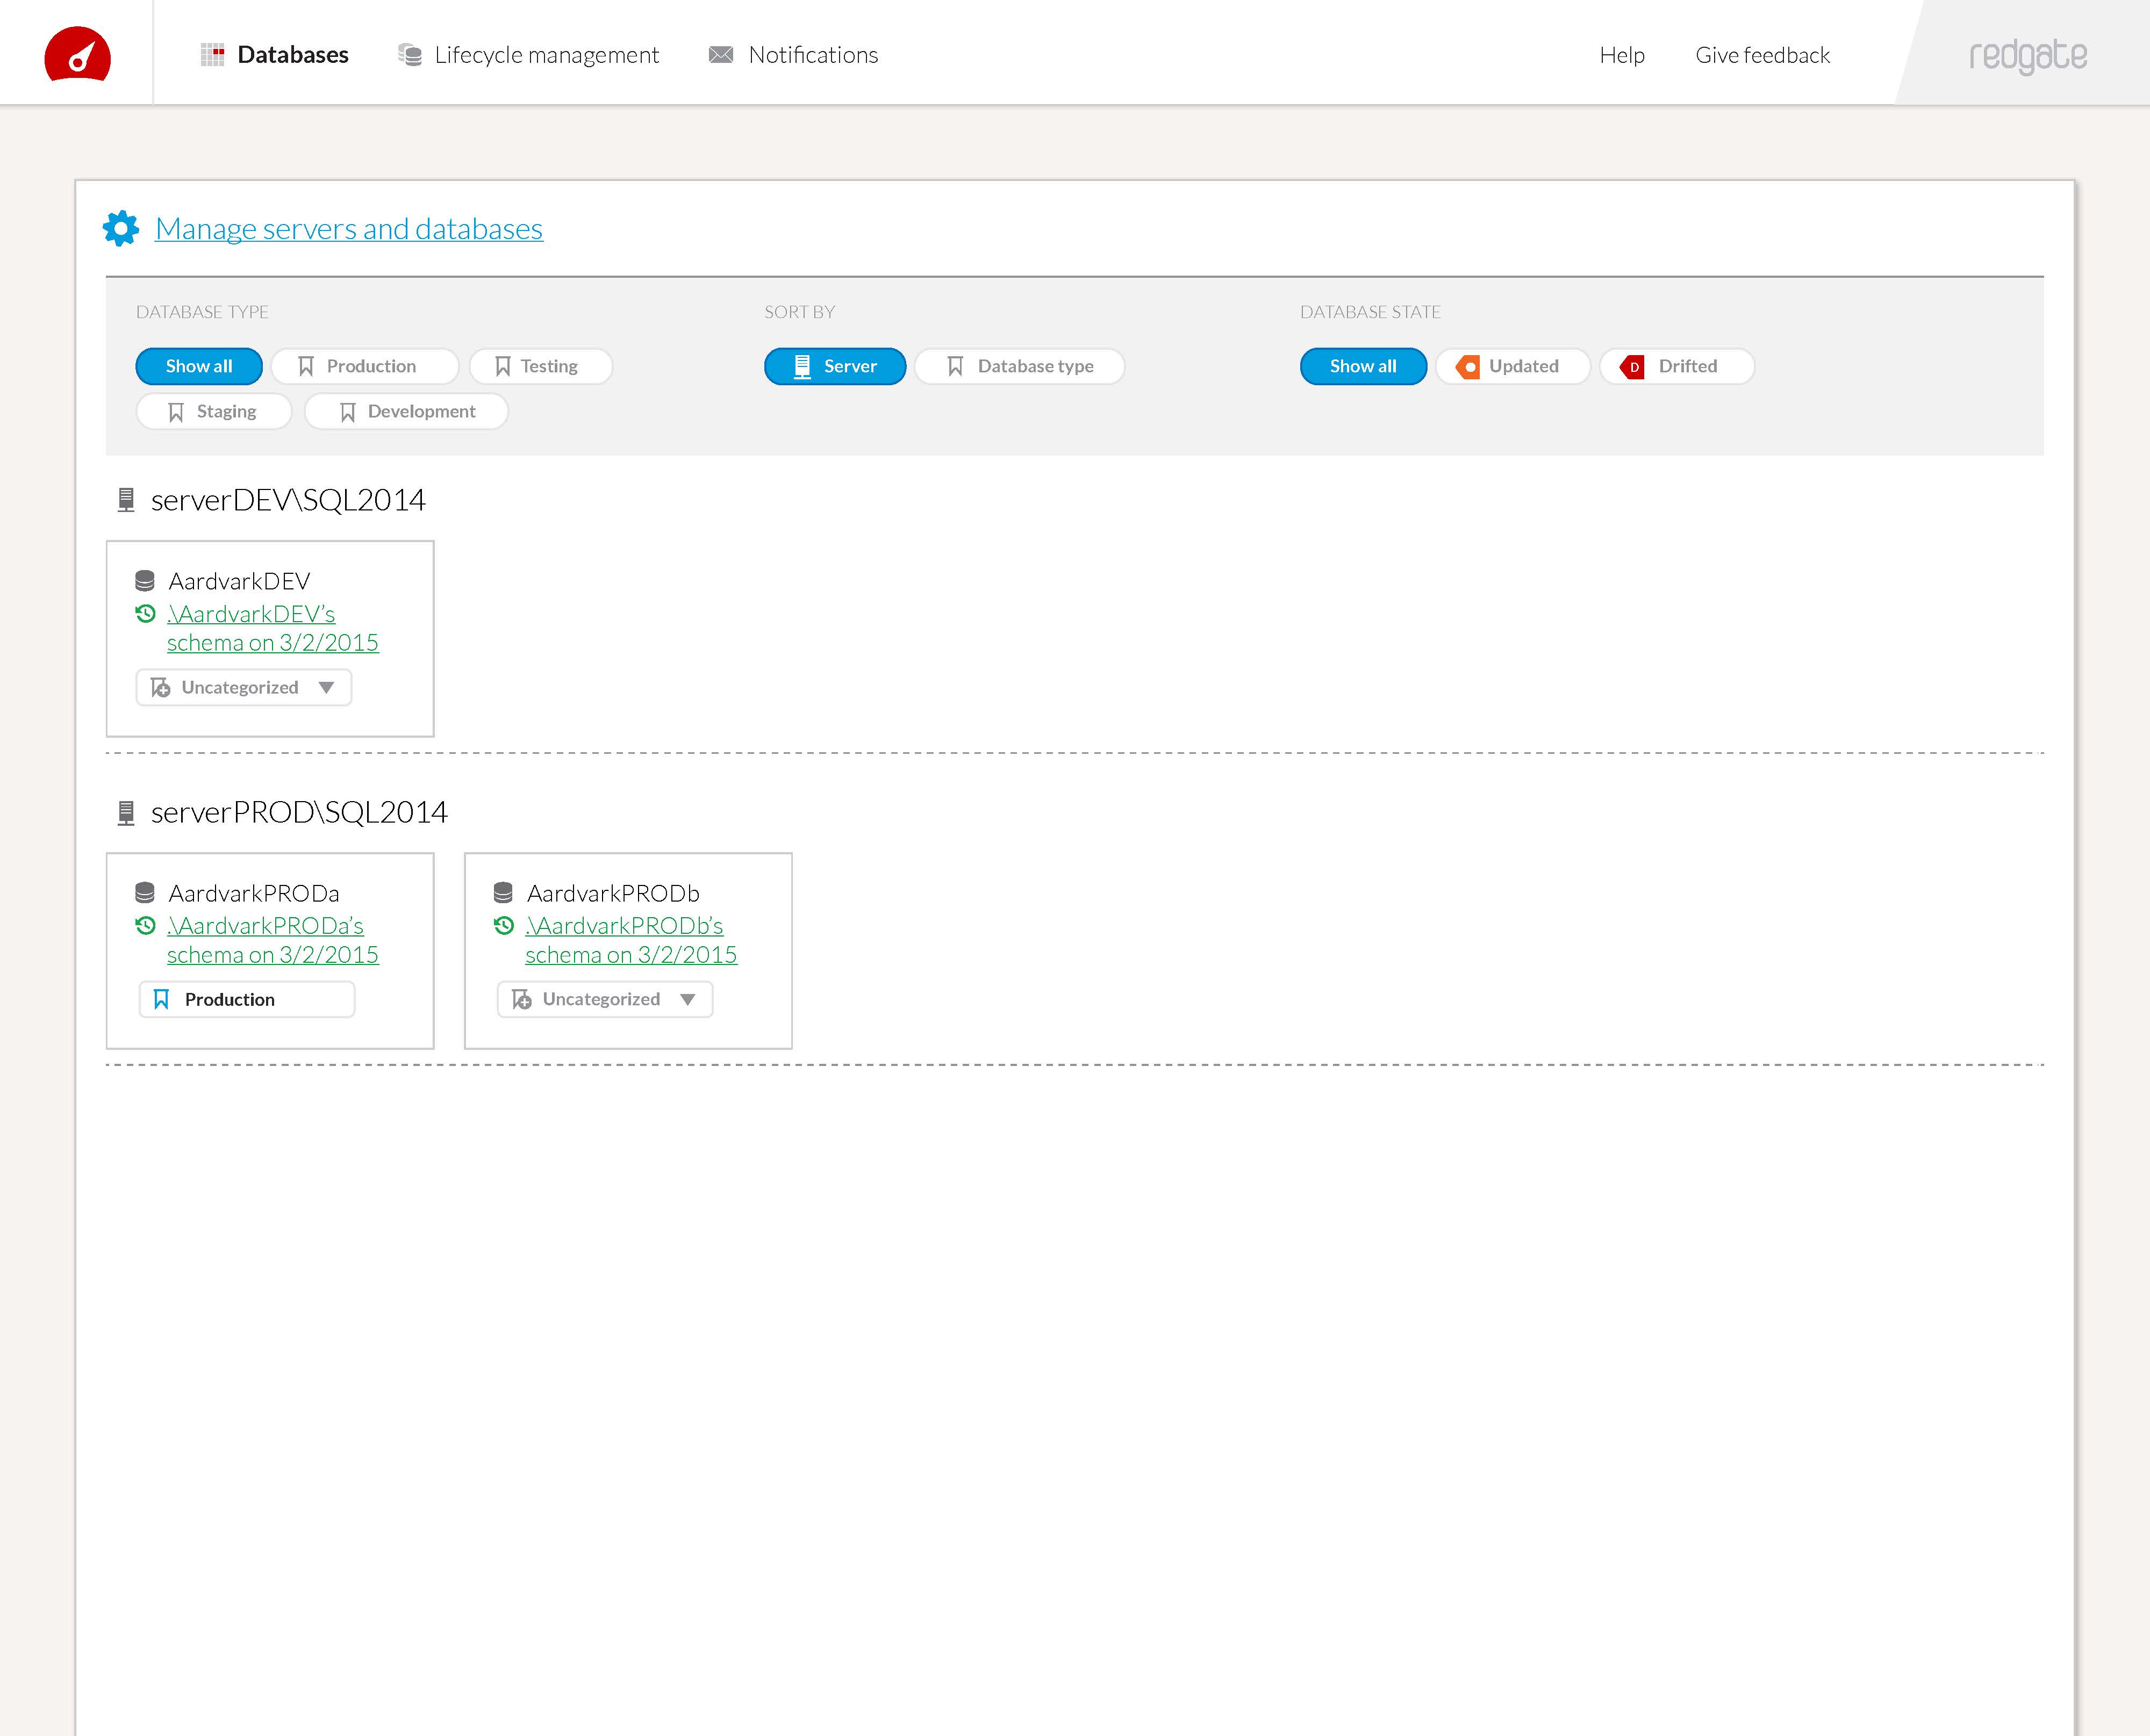Click the red dashboard gauge logo

(77, 54)
